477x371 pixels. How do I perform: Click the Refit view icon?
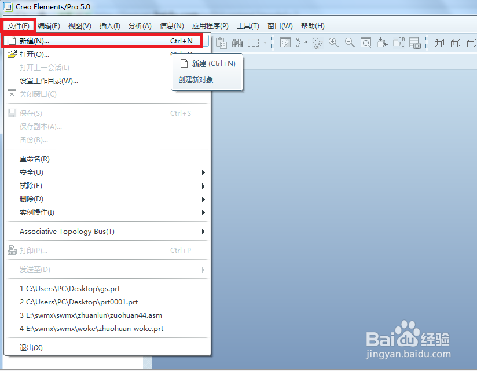click(366, 43)
